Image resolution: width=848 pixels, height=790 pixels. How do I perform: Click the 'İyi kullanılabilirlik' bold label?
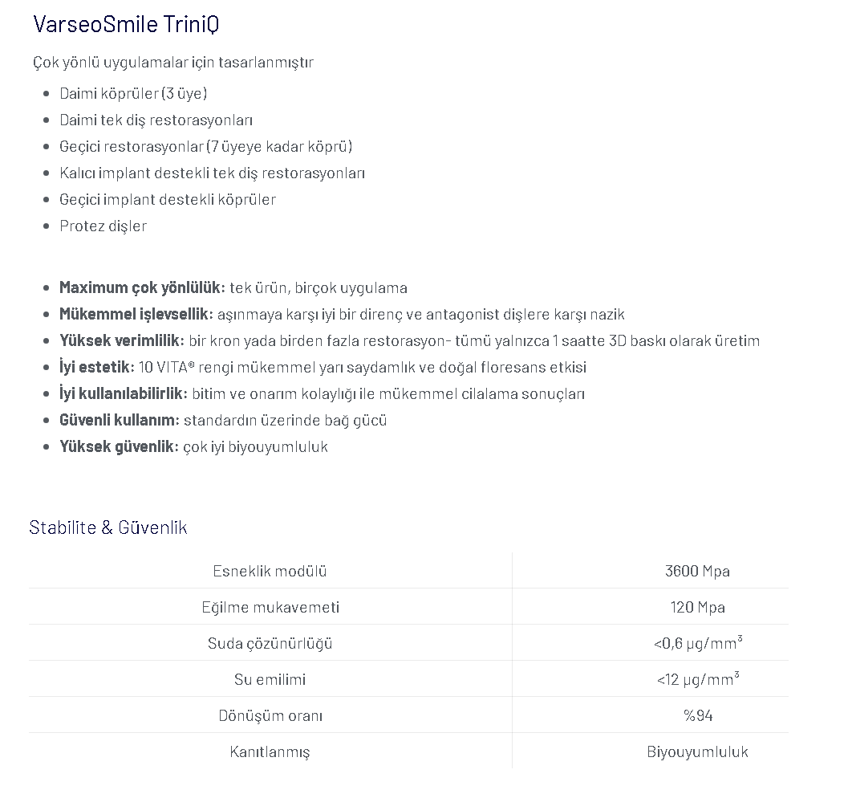click(124, 393)
